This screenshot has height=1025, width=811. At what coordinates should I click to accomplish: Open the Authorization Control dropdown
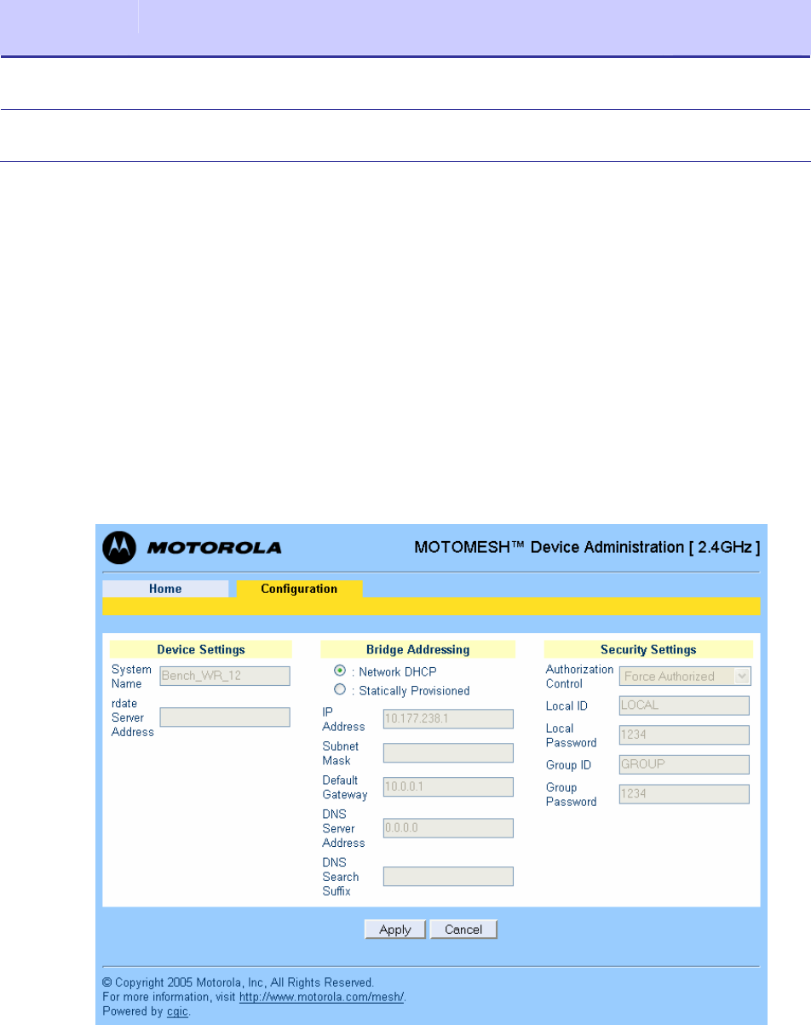(x=685, y=677)
